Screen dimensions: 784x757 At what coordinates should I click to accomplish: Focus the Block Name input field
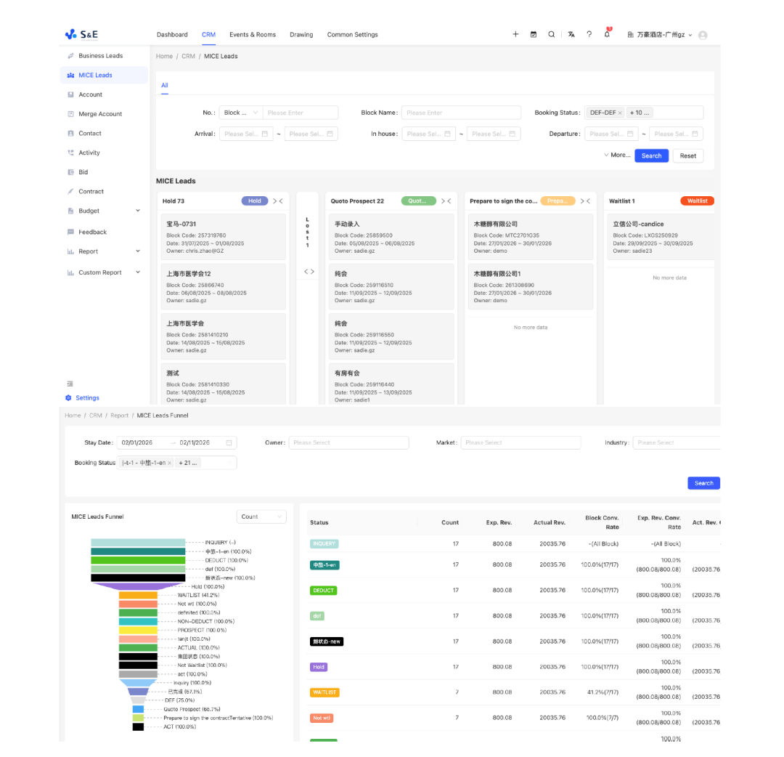(461, 113)
